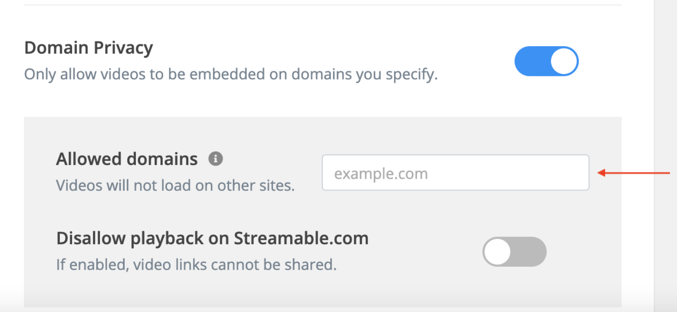Click the vertical scrollbar track at right
677x312 pixels.
click(x=665, y=156)
